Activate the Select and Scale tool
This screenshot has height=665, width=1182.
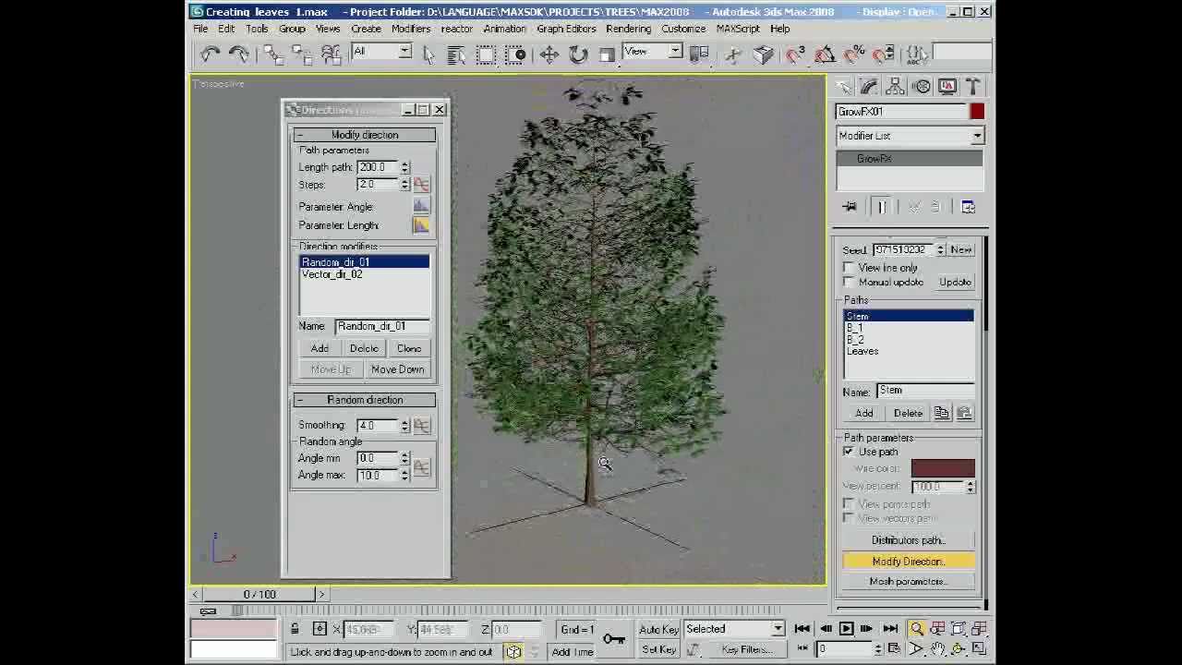[607, 54]
